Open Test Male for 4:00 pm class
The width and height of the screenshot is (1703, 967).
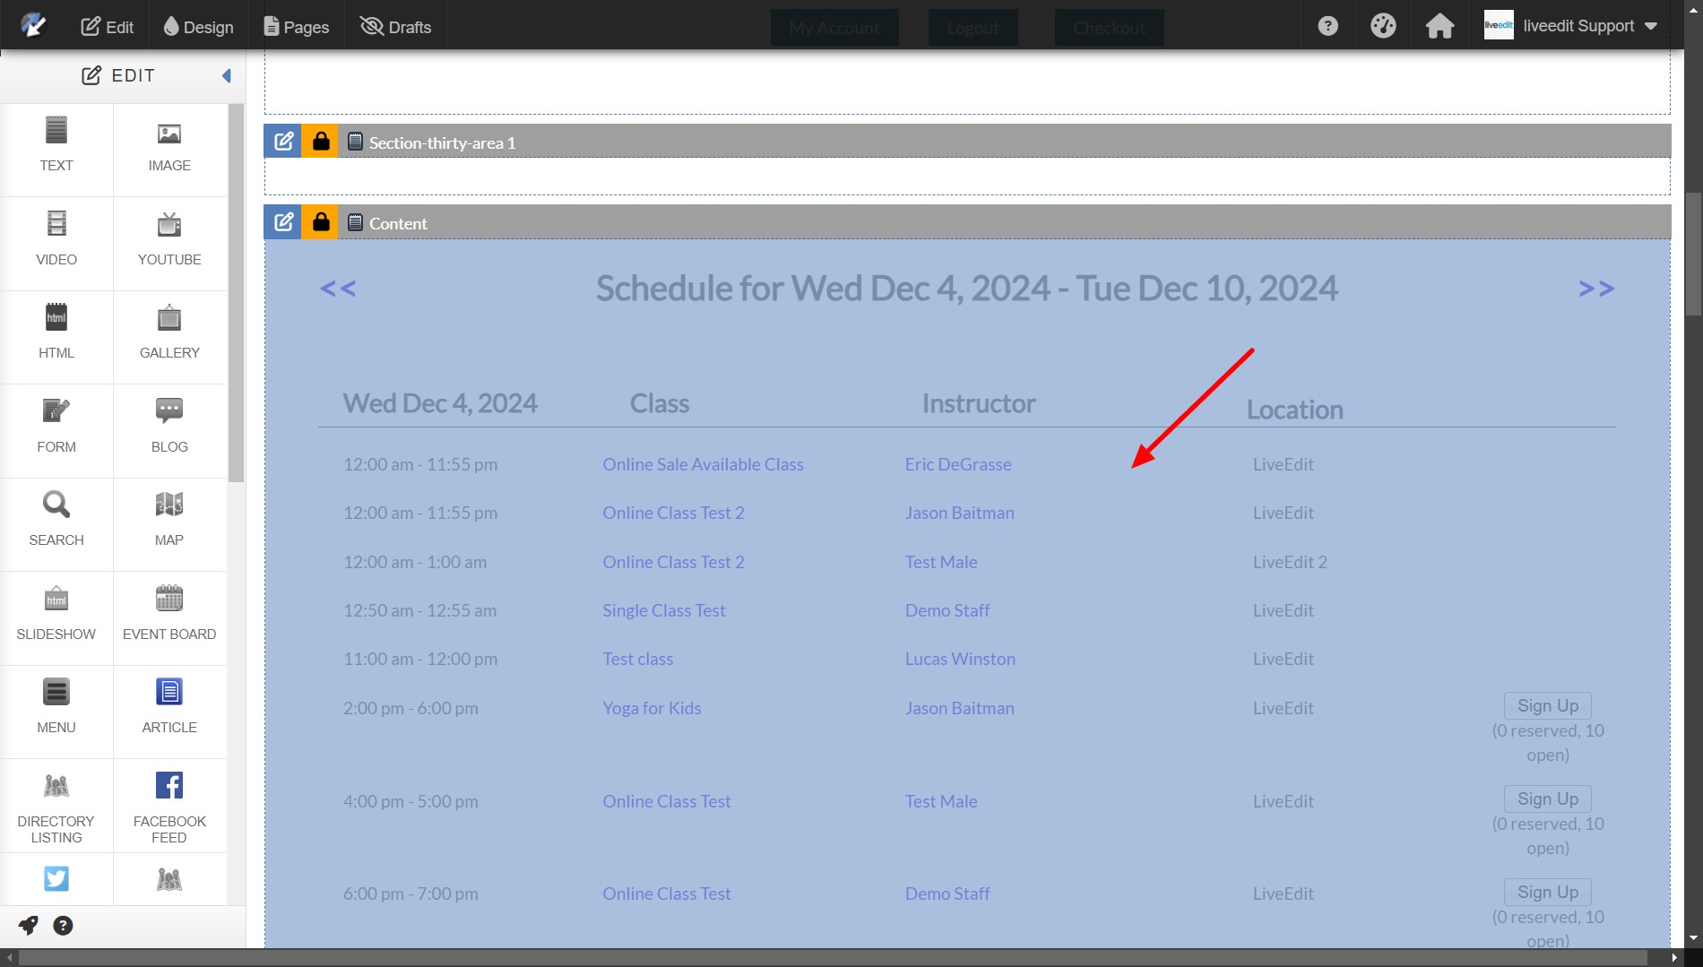click(x=941, y=801)
